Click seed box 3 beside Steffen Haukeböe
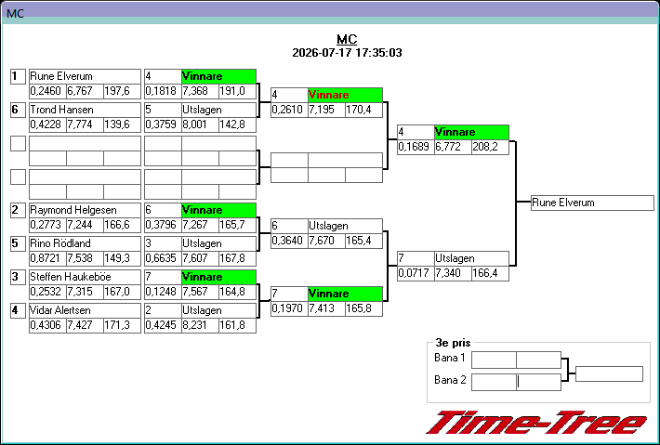This screenshot has height=445, width=660. pos(18,277)
